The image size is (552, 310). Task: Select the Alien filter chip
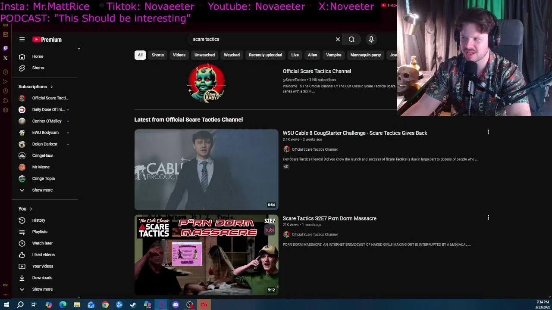pyautogui.click(x=313, y=55)
